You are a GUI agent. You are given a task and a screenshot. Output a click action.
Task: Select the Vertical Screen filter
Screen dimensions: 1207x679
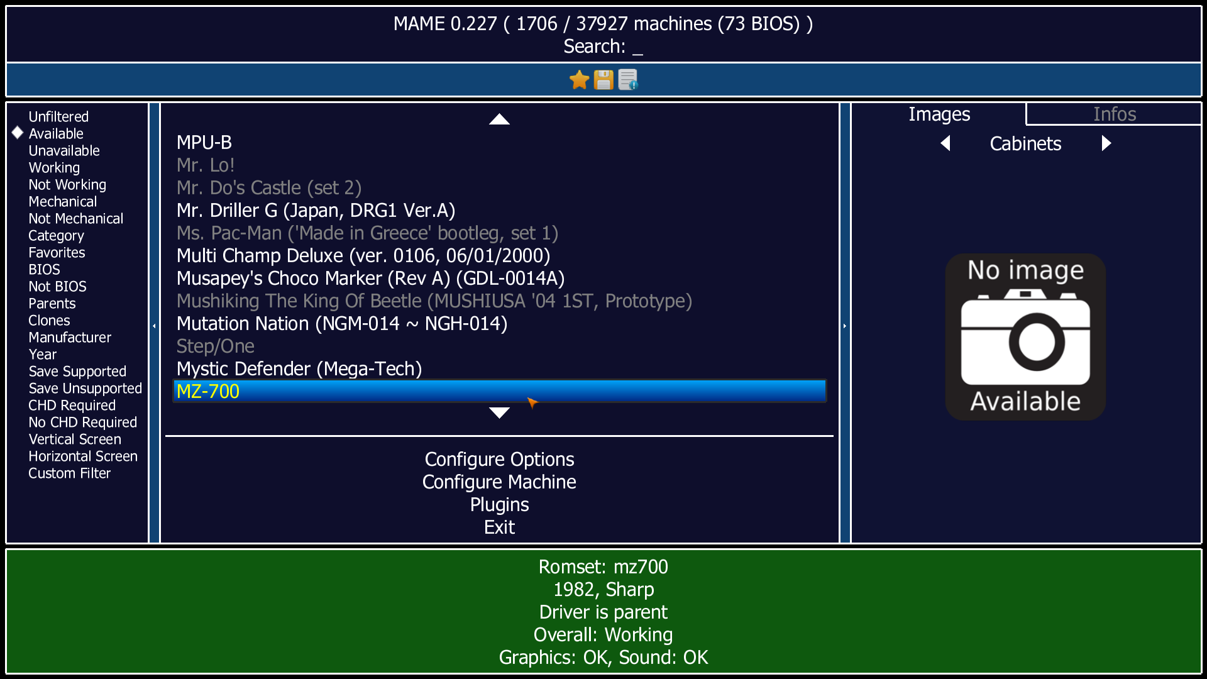(x=75, y=439)
